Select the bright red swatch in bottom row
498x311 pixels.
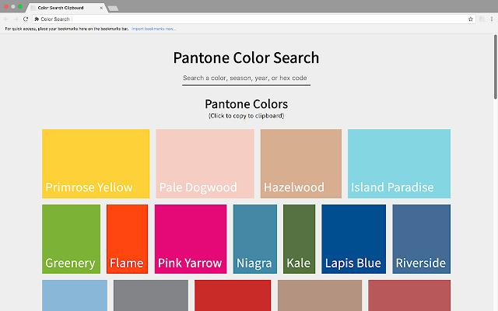[x=233, y=295]
